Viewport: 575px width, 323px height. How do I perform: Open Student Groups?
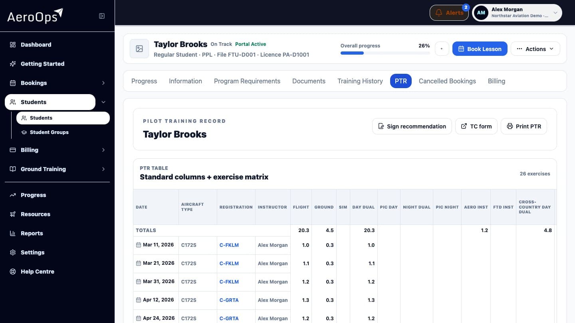click(x=63, y=132)
